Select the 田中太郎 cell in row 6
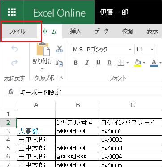Viewport: 162px width, 167px height. click(36, 157)
